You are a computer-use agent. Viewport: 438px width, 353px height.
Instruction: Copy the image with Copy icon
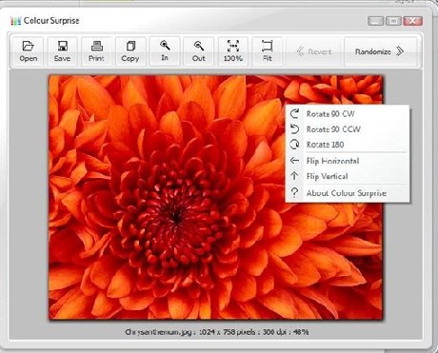[x=130, y=51]
